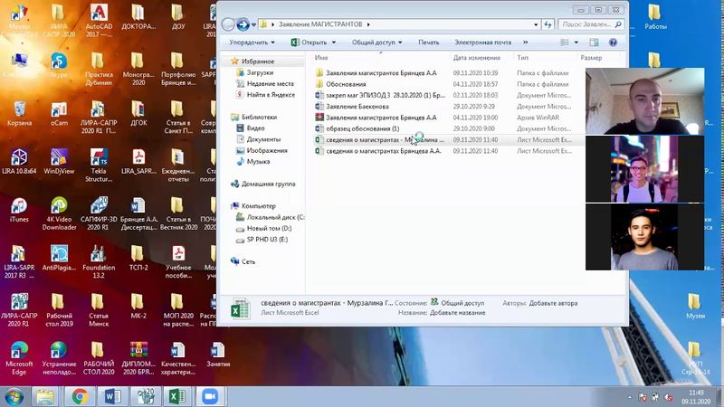Select the AutoCAD 2017 desktop icon
Viewport: 724px width, 407px height.
98,16
